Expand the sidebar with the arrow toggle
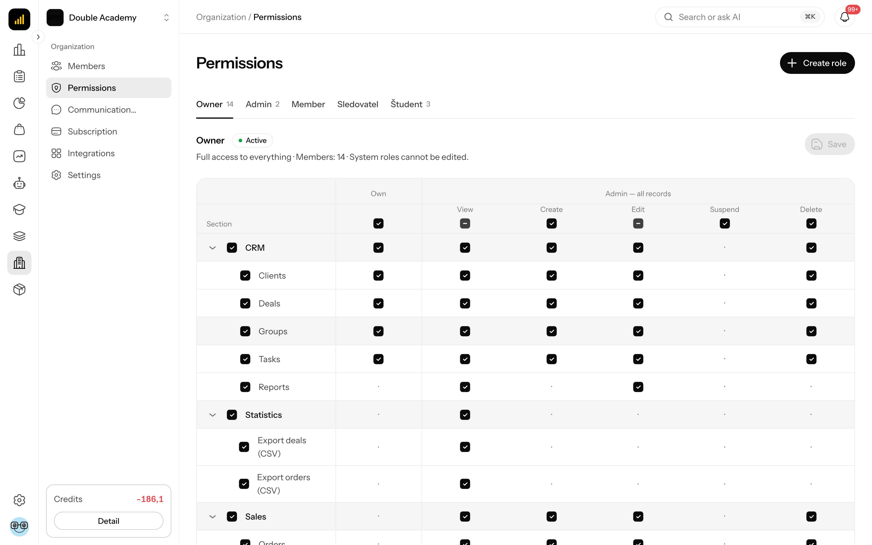Image resolution: width=872 pixels, height=545 pixels. [38, 37]
